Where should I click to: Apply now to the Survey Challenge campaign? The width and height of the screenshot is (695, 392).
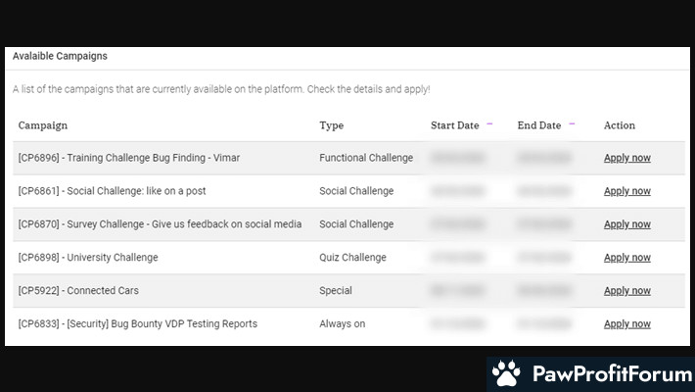pos(626,224)
